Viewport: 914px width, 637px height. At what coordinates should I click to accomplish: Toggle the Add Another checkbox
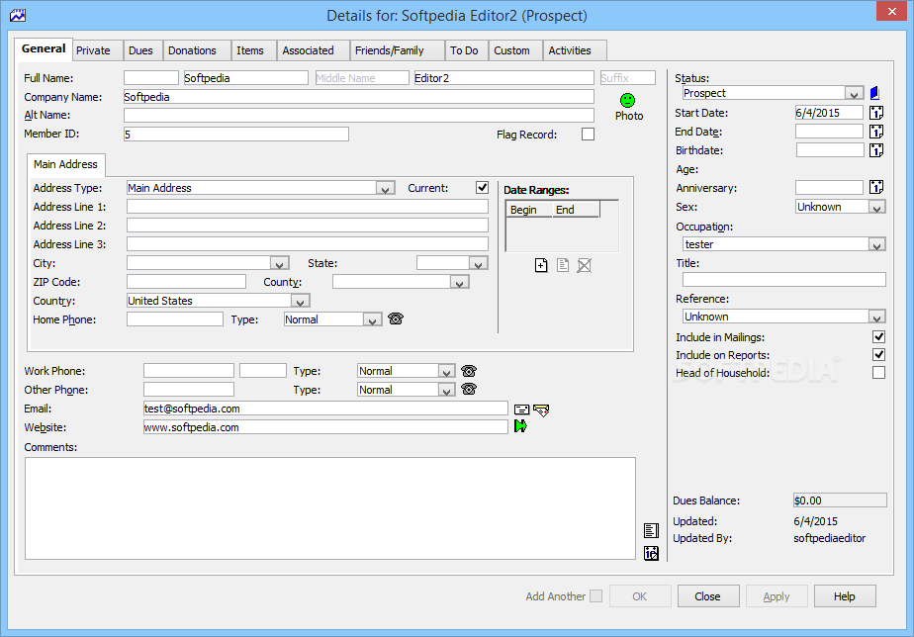[595, 596]
